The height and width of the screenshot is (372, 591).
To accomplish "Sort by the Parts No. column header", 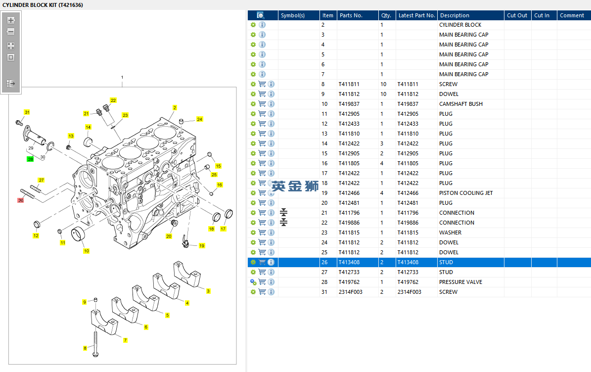I will 351,15.
